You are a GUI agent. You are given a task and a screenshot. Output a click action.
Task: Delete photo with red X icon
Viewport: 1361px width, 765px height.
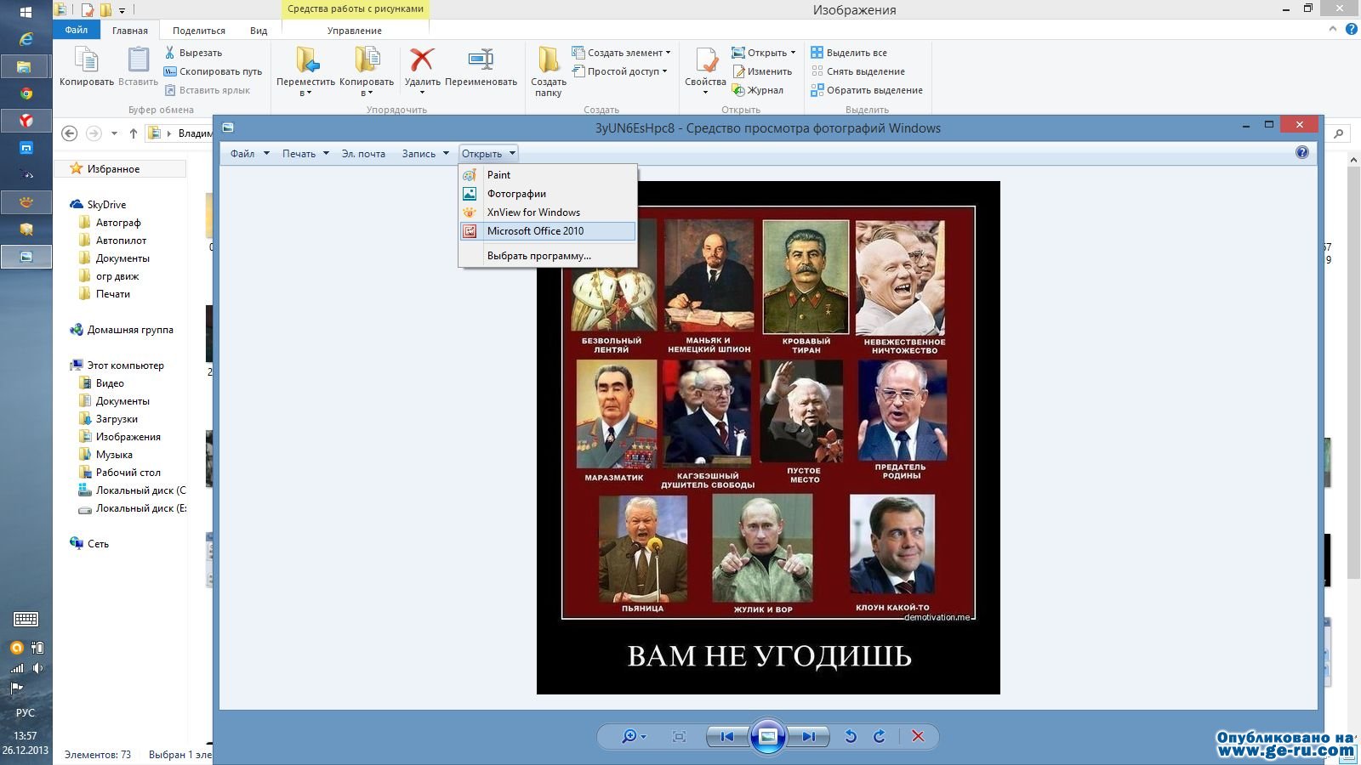pos(918,736)
